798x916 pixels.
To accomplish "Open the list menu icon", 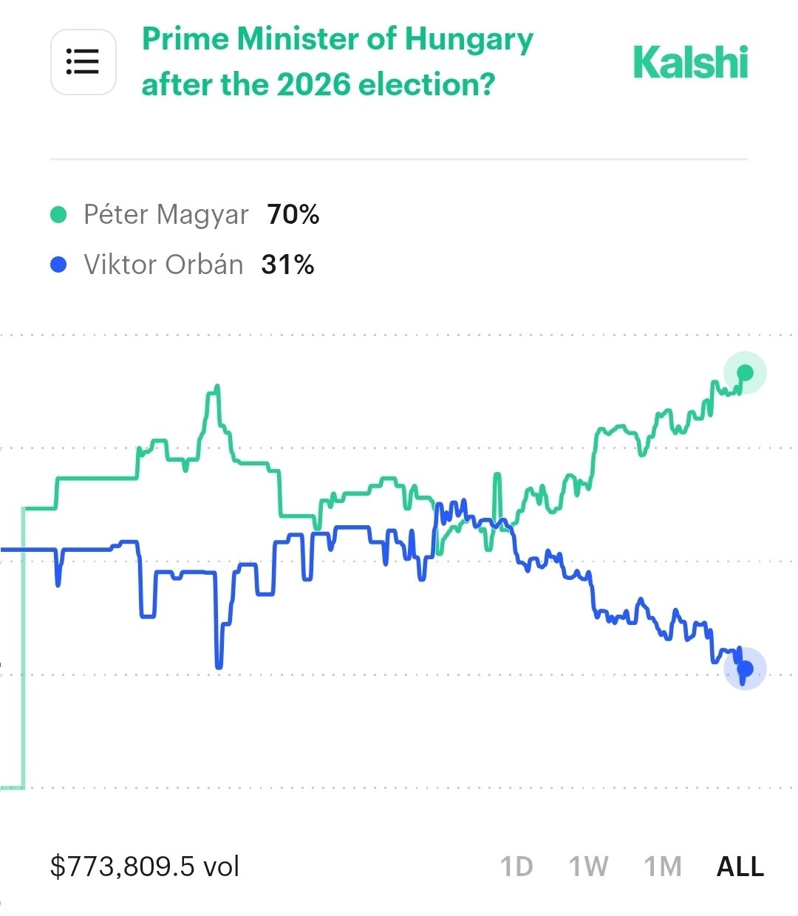I will click(x=83, y=62).
